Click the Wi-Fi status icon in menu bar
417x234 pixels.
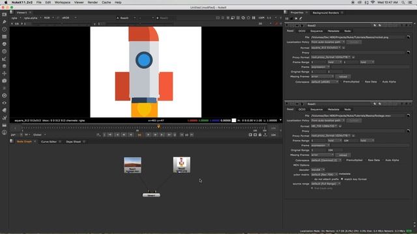click(x=373, y=3)
